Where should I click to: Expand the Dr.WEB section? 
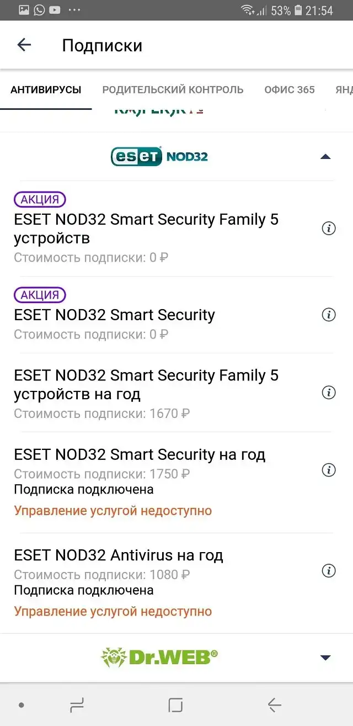coord(325,658)
